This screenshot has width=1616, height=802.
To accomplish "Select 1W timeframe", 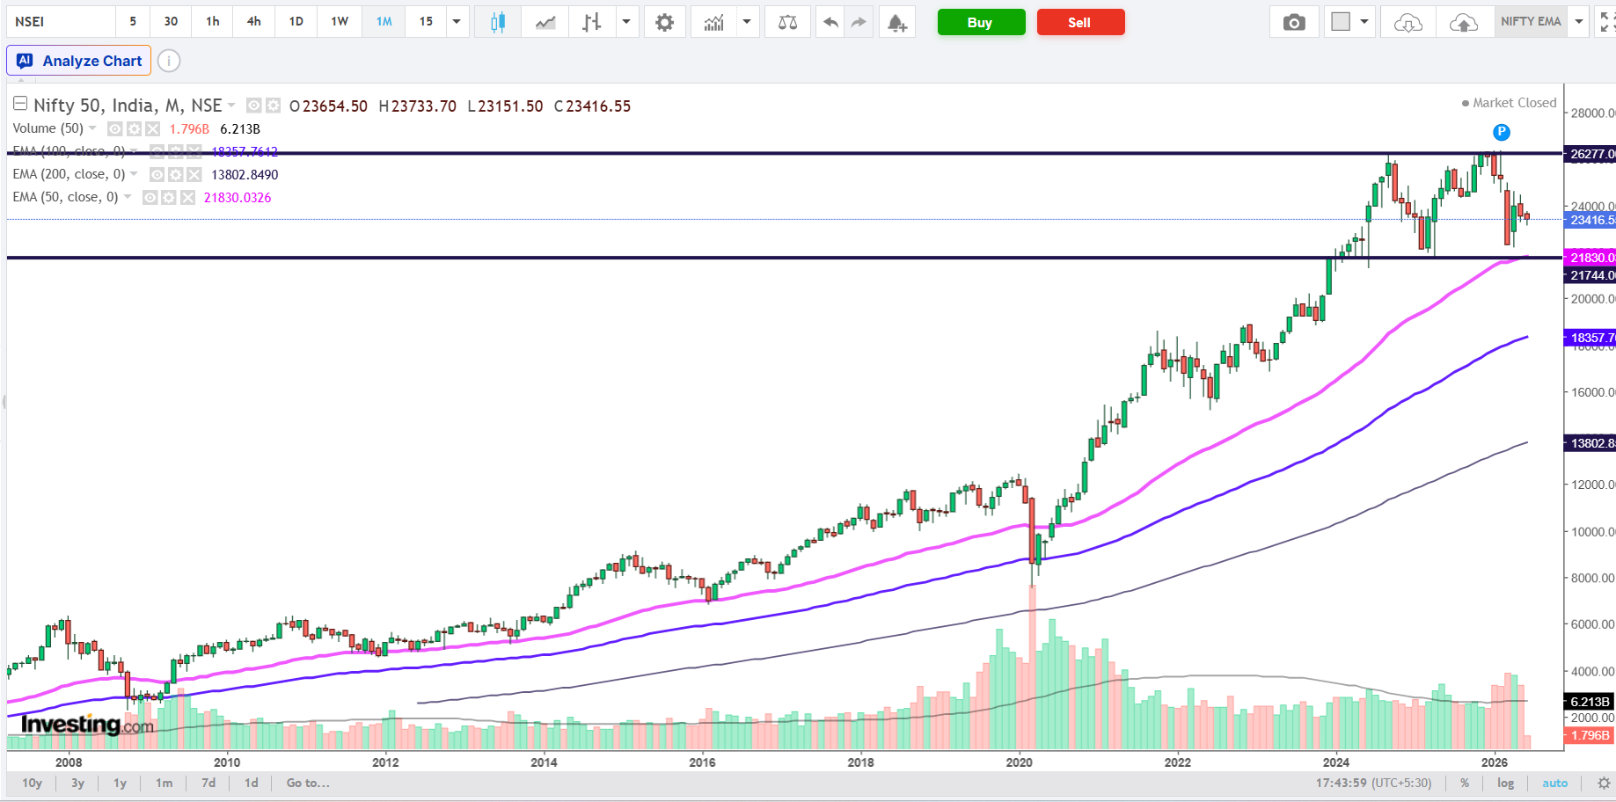I will pos(340,22).
